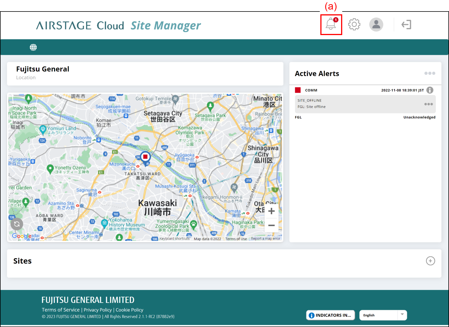Open the settings gear icon
This screenshot has height=327, width=449.
point(354,24)
